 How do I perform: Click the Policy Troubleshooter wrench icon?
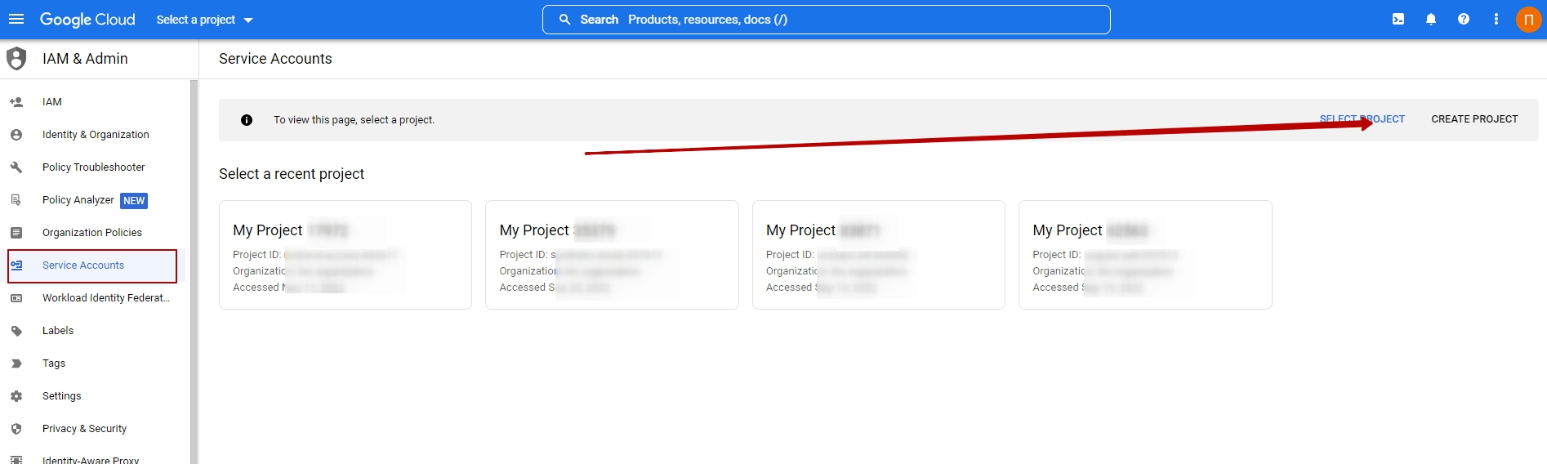point(16,167)
